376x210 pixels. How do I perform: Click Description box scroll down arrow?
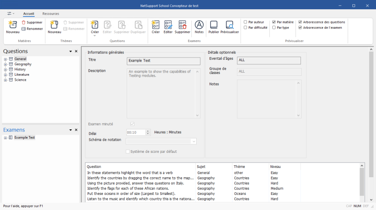click(x=198, y=115)
